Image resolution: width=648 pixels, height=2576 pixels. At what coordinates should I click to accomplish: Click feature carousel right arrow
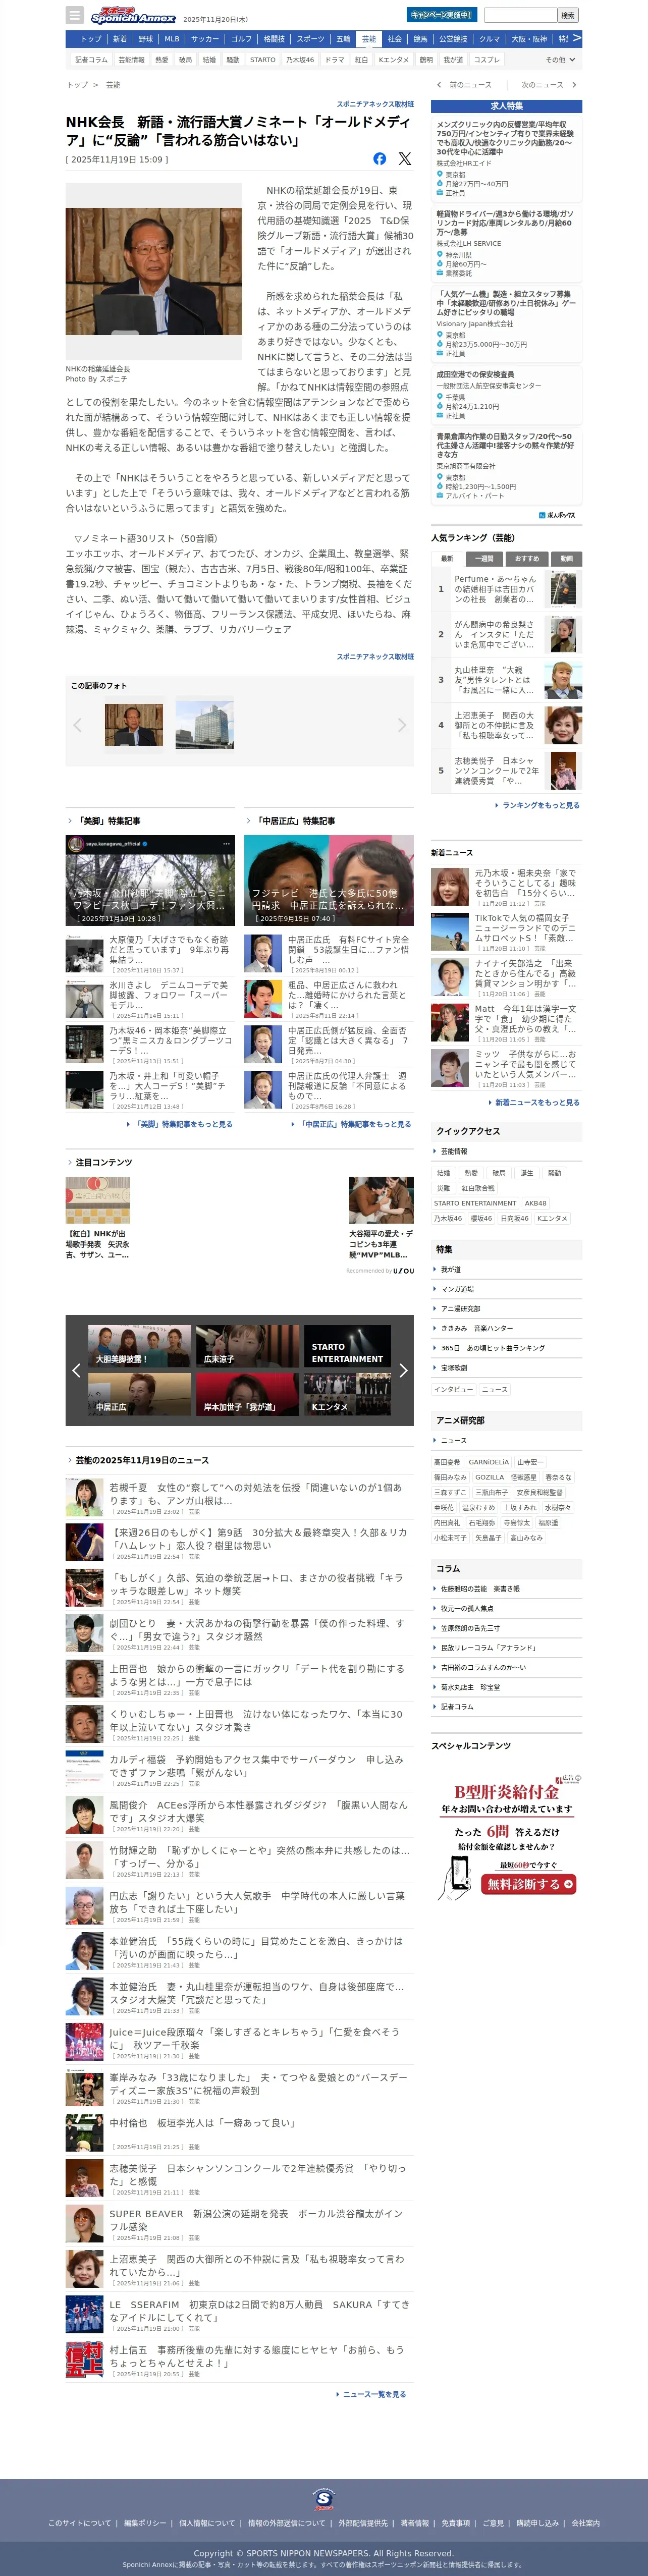tap(403, 1370)
